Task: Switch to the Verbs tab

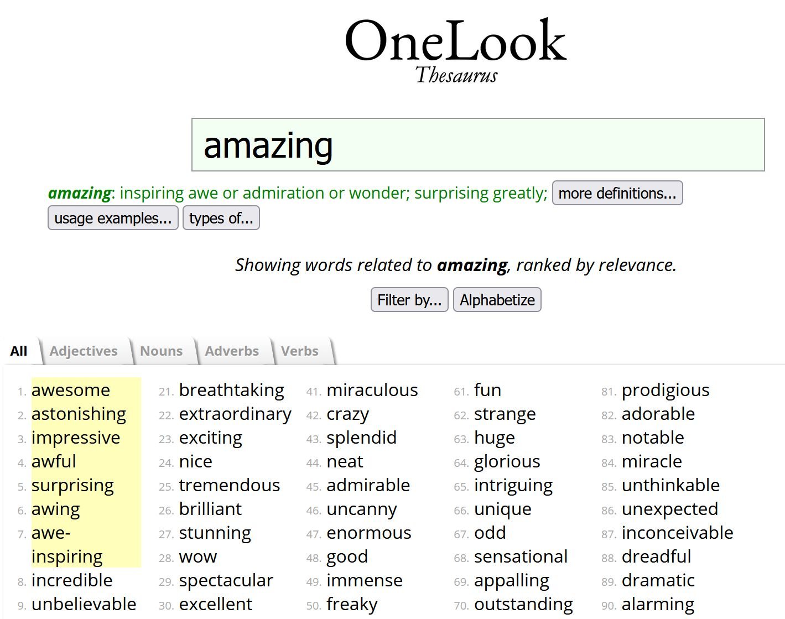Action: pyautogui.click(x=299, y=351)
